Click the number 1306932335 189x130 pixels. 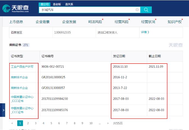pyautogui.click(x=62, y=32)
